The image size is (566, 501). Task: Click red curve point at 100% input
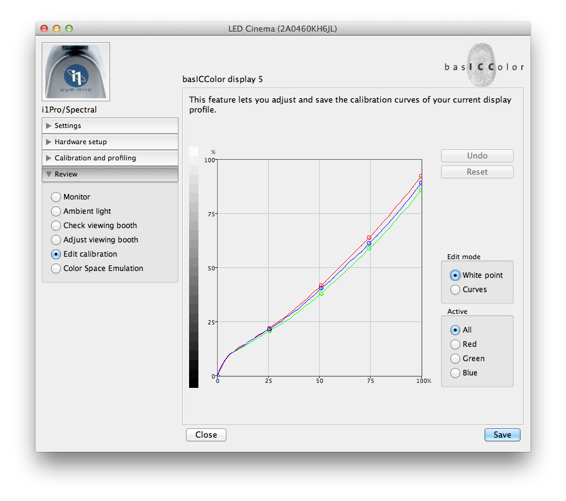click(x=421, y=177)
